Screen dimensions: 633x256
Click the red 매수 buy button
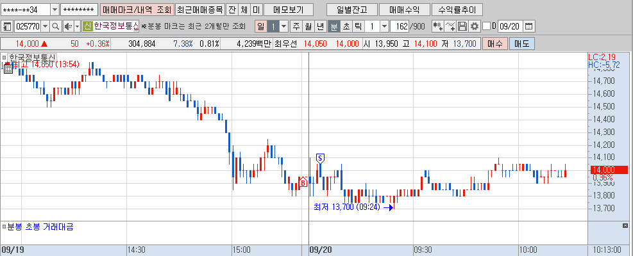point(494,44)
